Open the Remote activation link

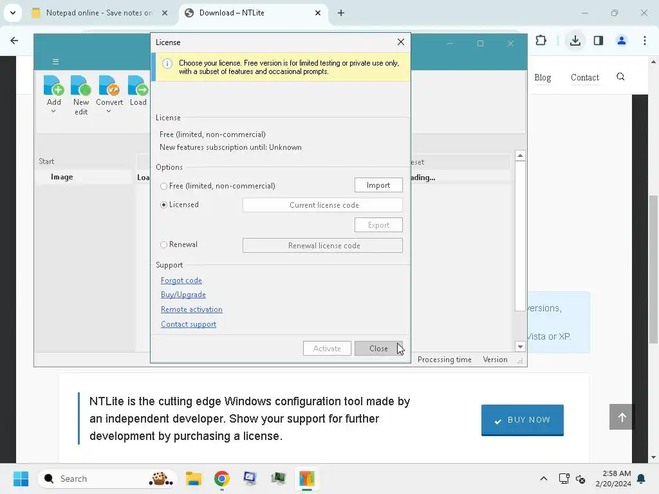pos(192,309)
